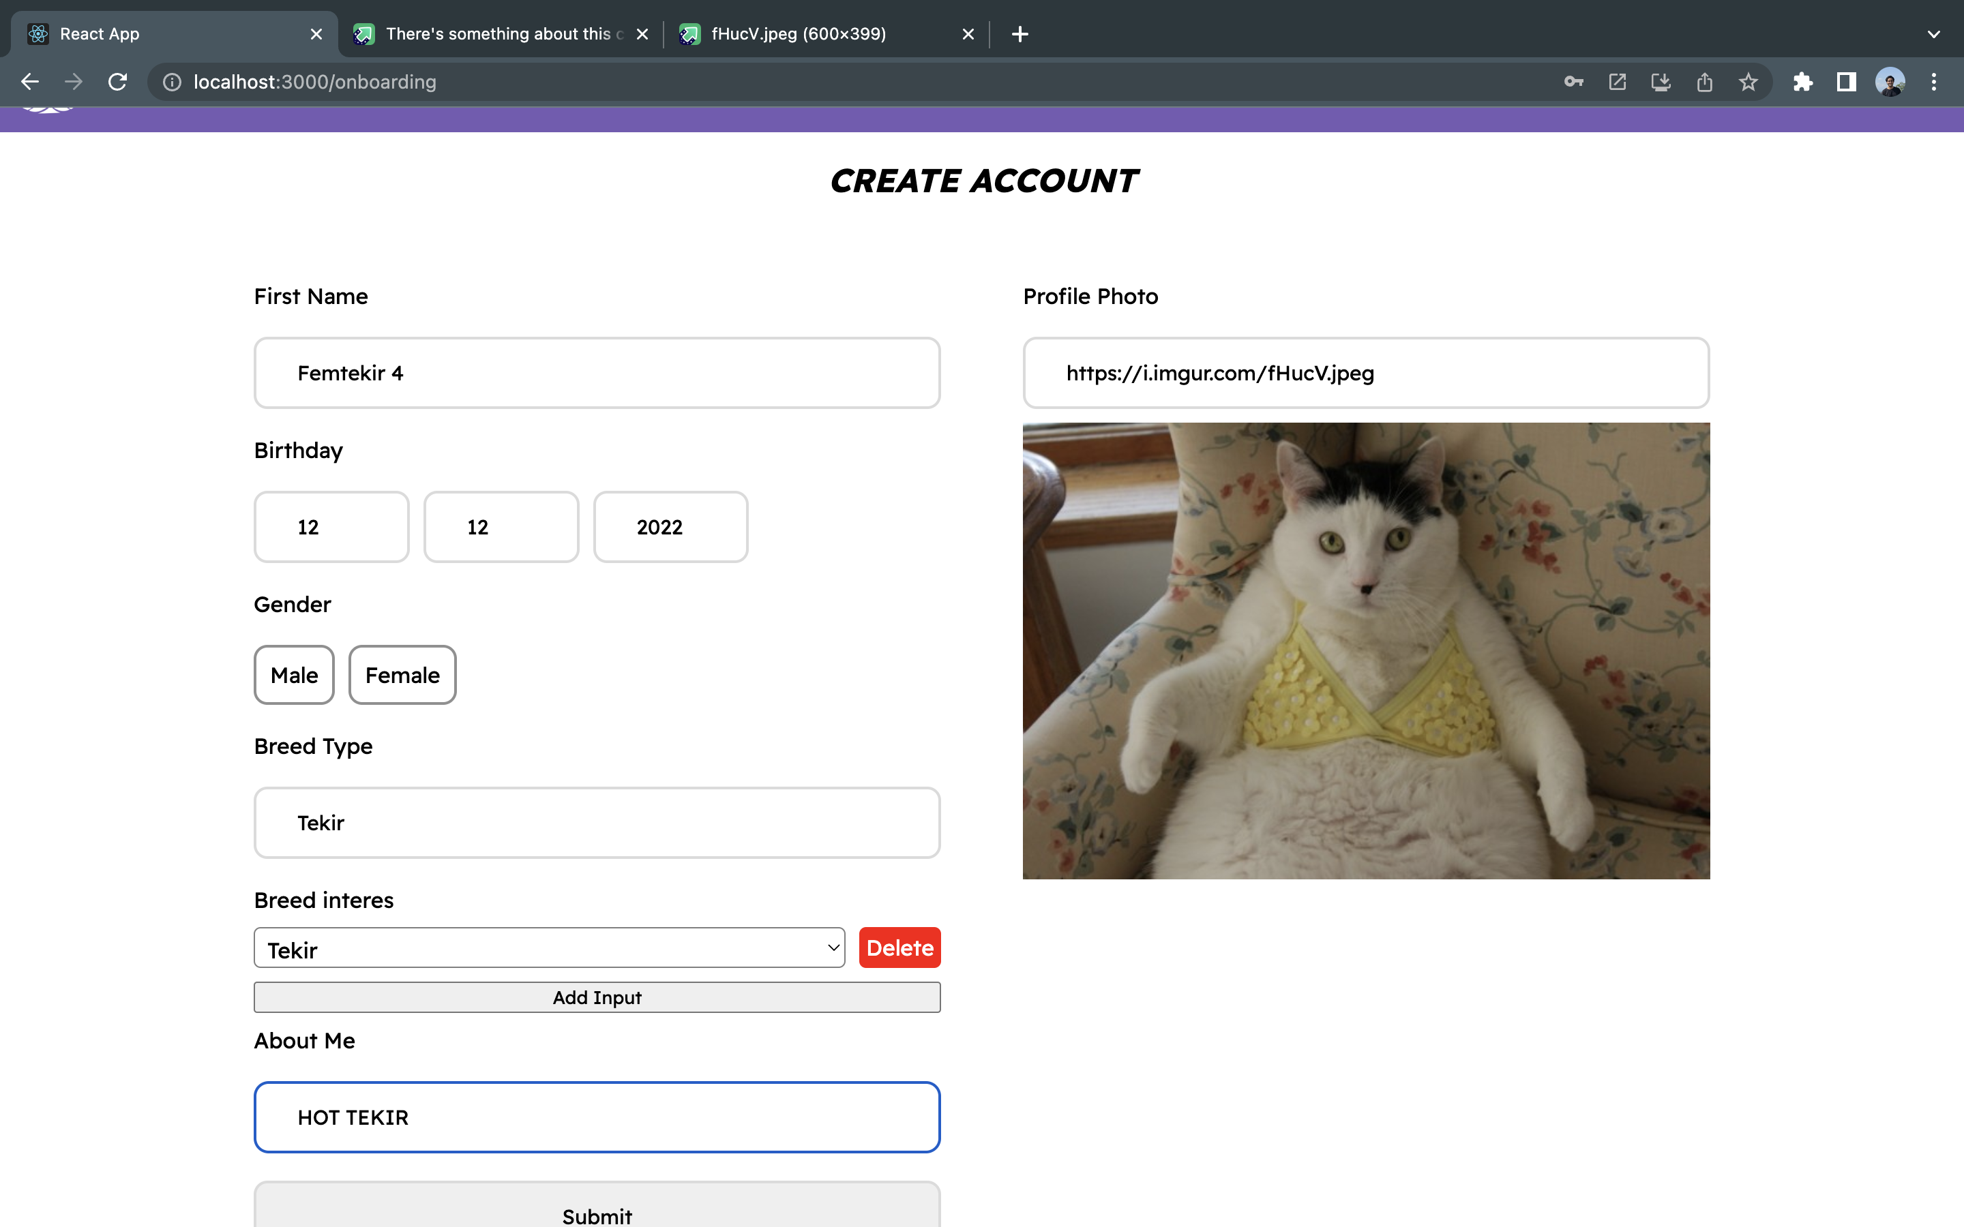Switch to fHucV.jpeg tab

pos(798,34)
